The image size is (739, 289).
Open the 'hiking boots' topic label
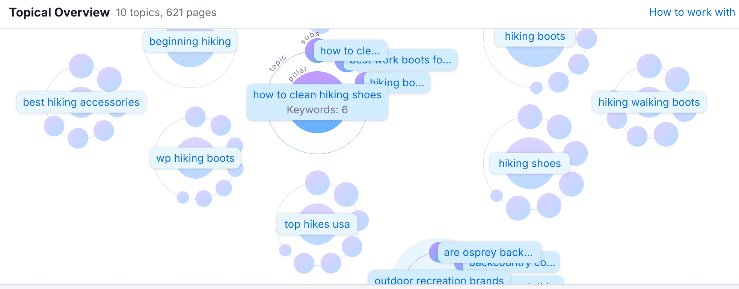pyautogui.click(x=535, y=36)
